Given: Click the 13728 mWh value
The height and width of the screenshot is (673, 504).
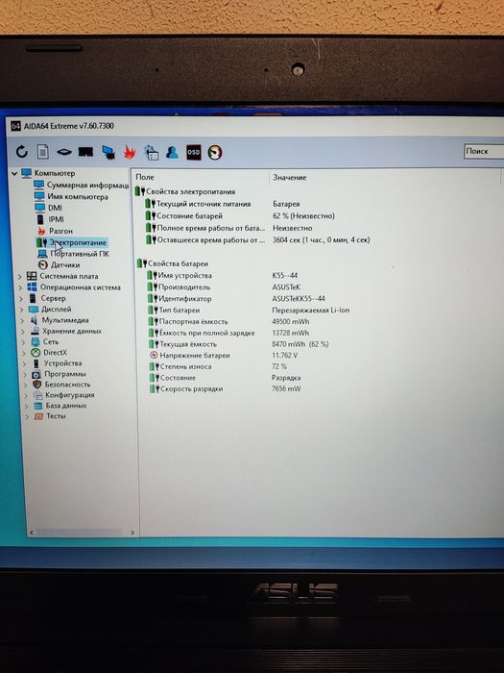Looking at the screenshot, I should pyautogui.click(x=290, y=333).
